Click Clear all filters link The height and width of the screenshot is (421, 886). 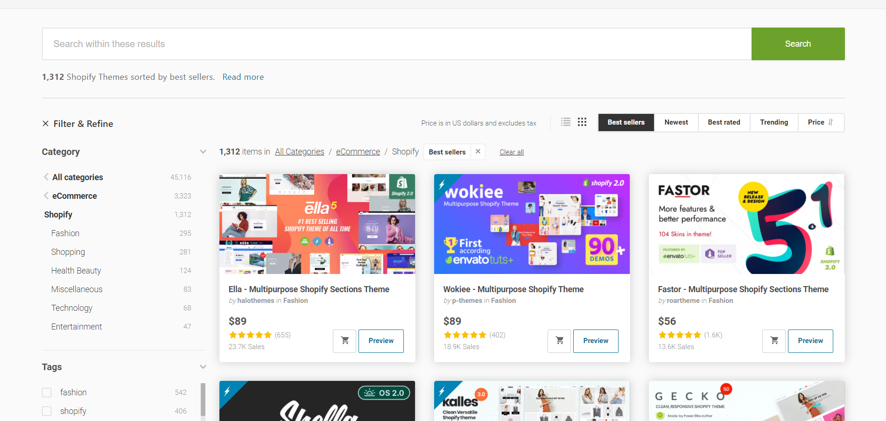pos(512,152)
